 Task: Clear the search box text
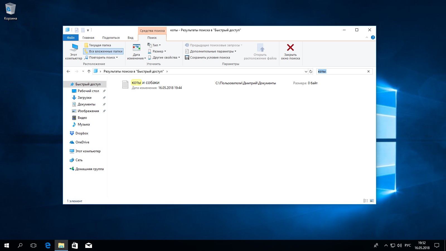(368, 71)
